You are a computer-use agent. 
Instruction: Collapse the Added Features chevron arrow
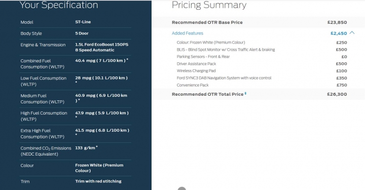point(352,33)
